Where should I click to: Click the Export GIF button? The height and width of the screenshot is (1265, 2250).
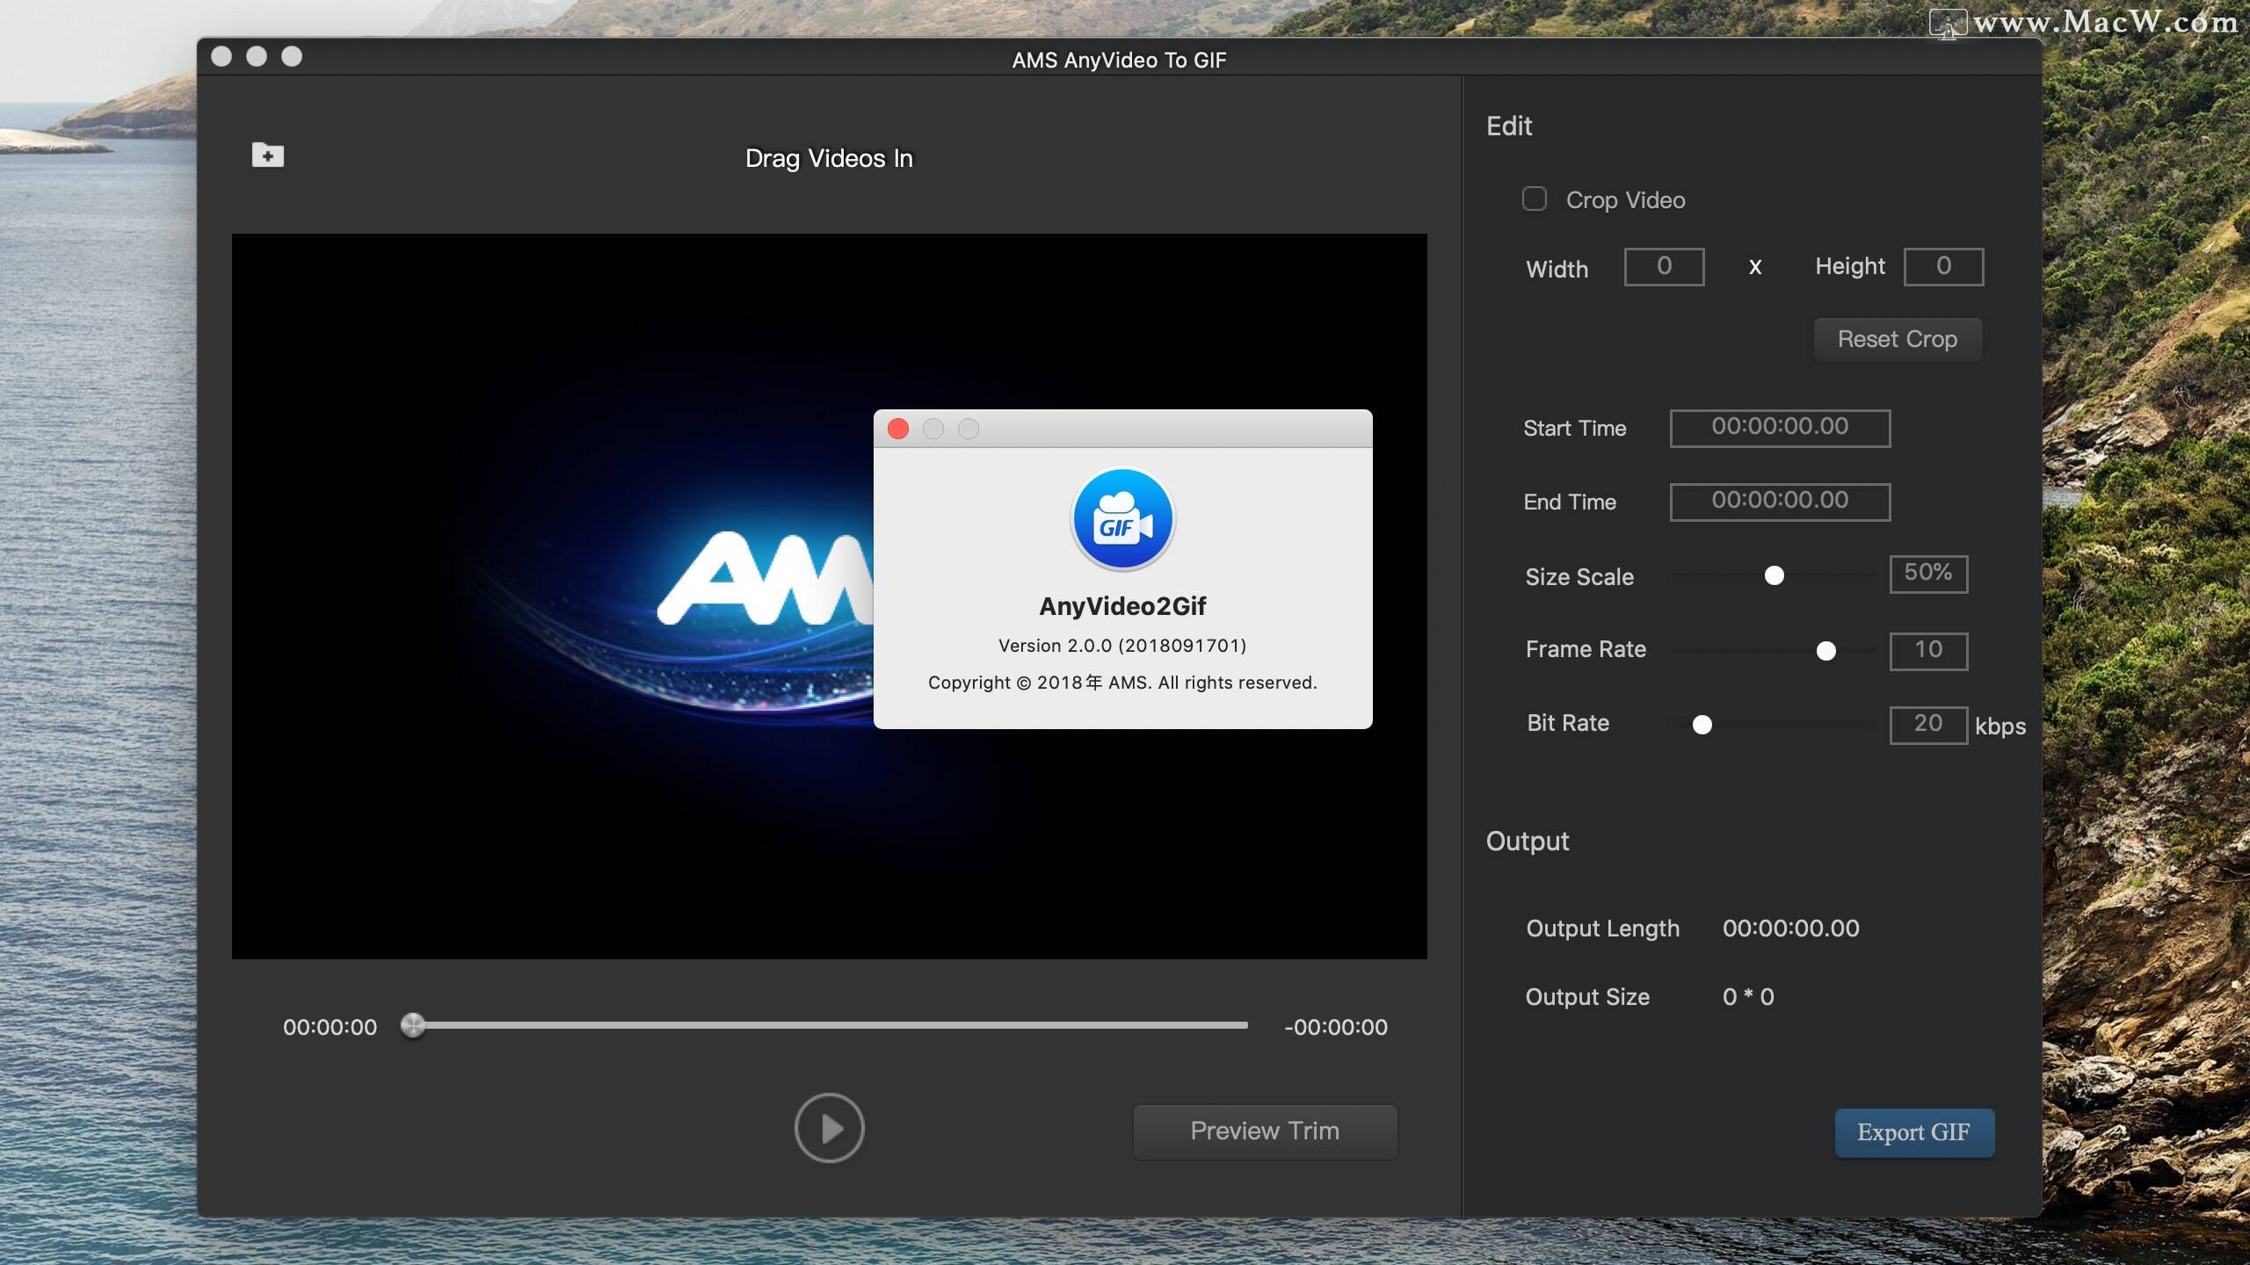pos(1914,1133)
